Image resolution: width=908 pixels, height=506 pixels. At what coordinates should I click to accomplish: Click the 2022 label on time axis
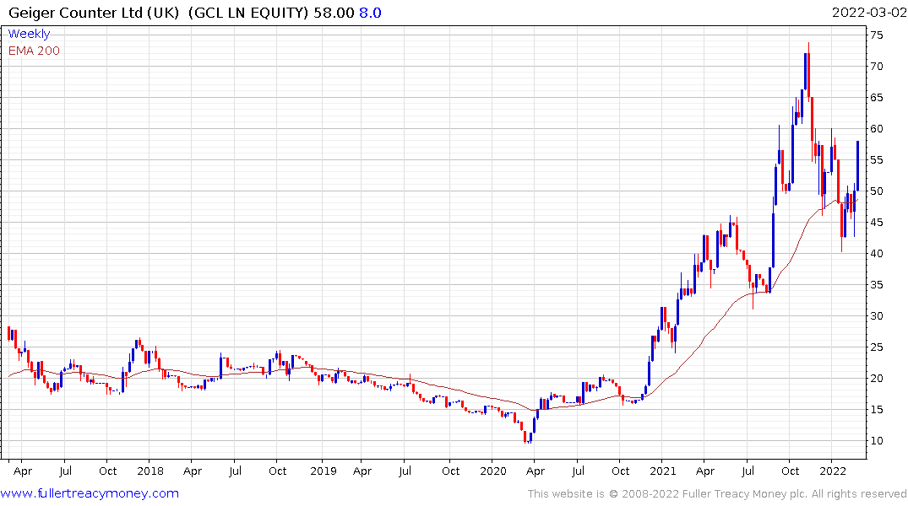[833, 471]
